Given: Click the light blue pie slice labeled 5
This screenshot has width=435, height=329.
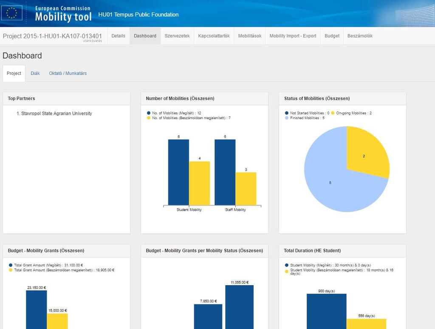Looking at the screenshot, I should (x=330, y=183).
